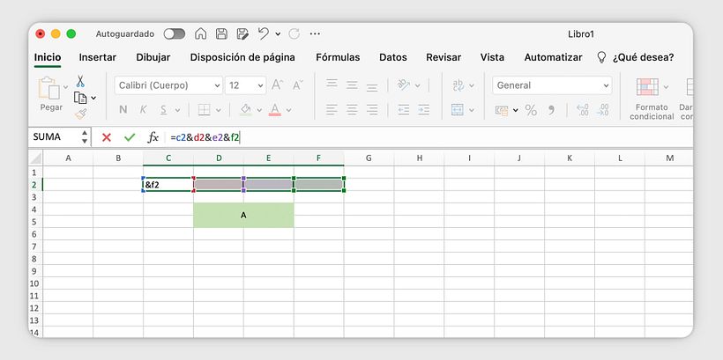Viewport: 723px width, 360px height.
Task: Toggle bold N formatting
Action: pyautogui.click(x=123, y=109)
